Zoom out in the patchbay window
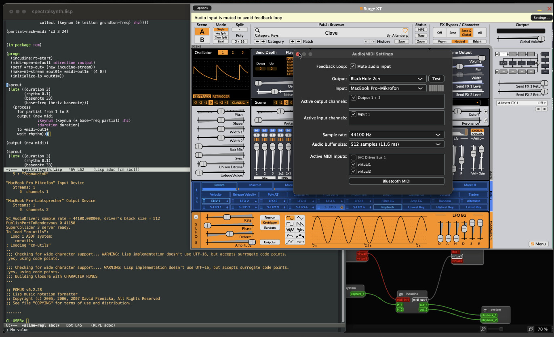The height and width of the screenshot is (337, 554). pyautogui.click(x=484, y=329)
